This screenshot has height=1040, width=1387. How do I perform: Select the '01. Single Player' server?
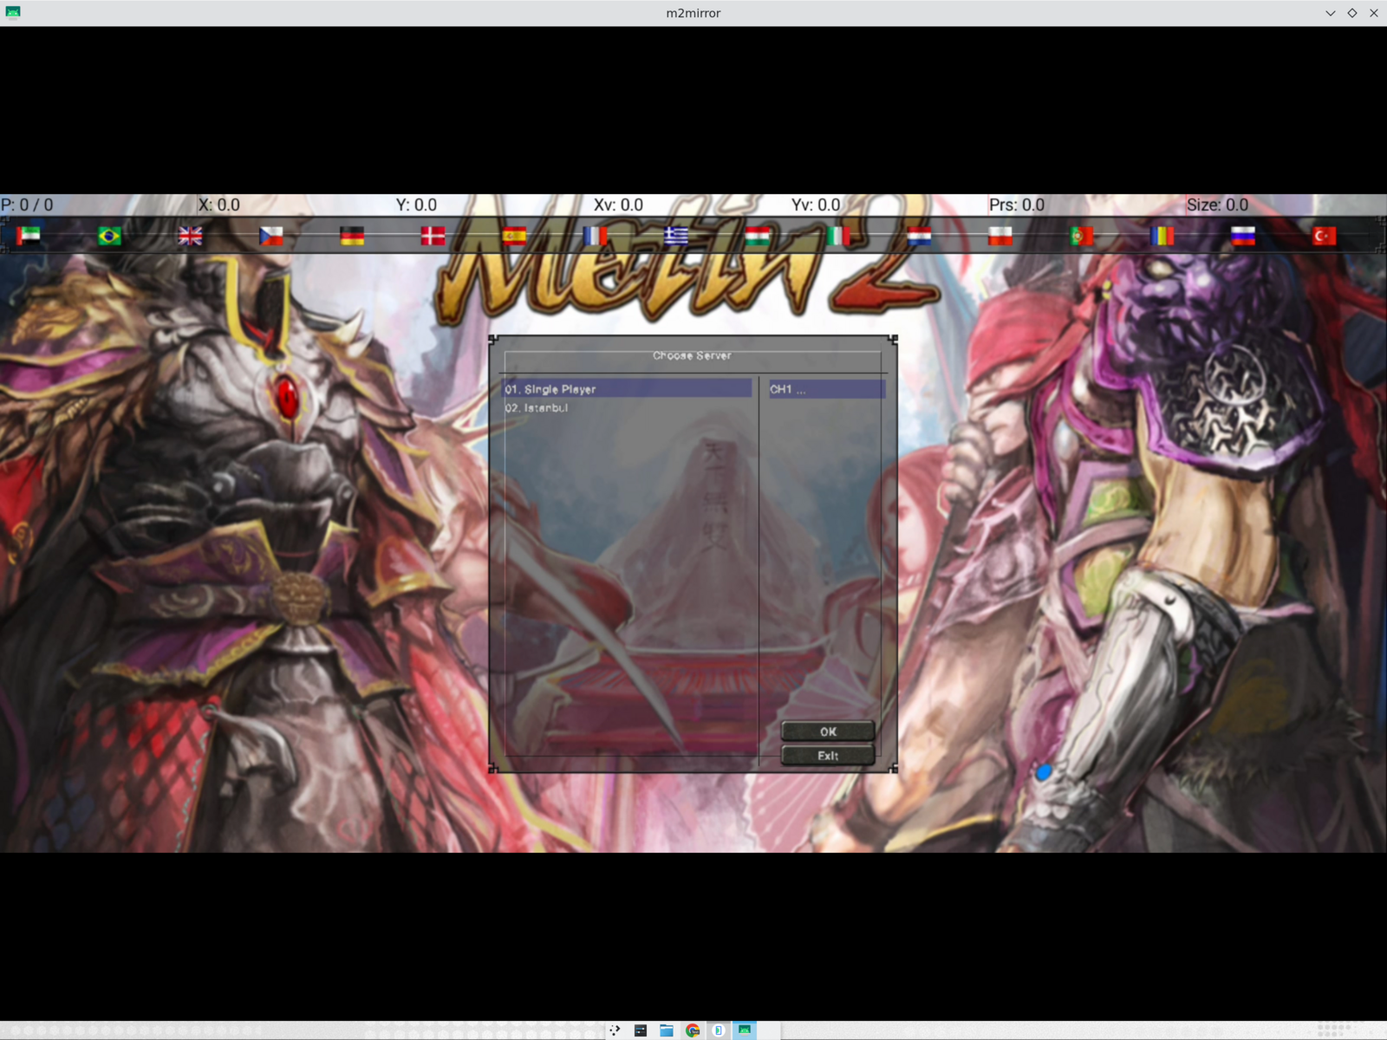click(x=628, y=389)
